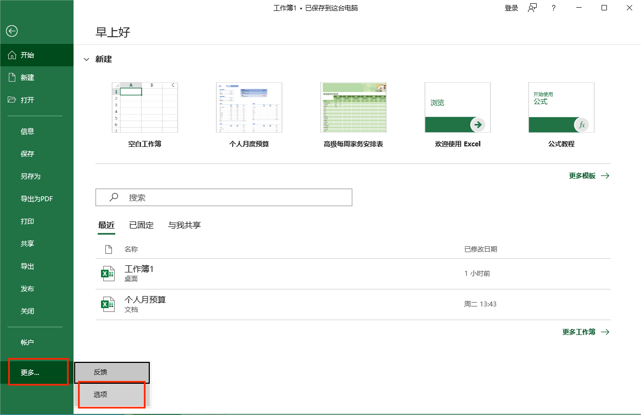Open the 更多... sidebar menu
The image size is (641, 415).
pyautogui.click(x=31, y=373)
